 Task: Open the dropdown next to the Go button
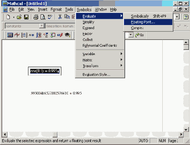click(131, 35)
